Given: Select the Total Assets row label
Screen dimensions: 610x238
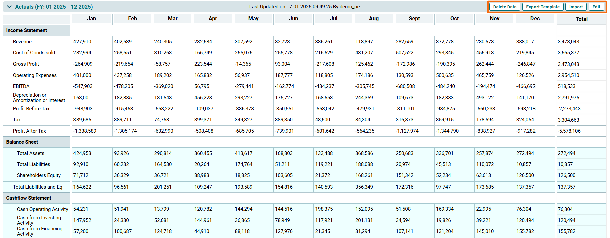Looking at the screenshot, I should tap(31, 153).
